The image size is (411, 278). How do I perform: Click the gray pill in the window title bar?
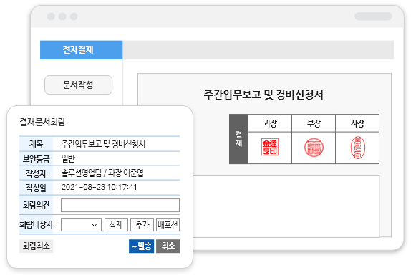pyautogui.click(x=373, y=16)
